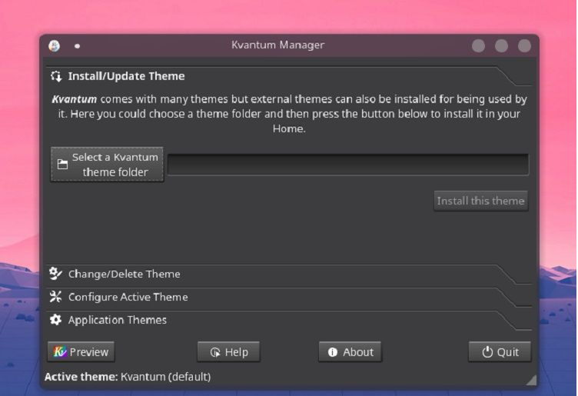This screenshot has width=578, height=396.
Task: Click the power icon on Quit button
Action: 487,352
